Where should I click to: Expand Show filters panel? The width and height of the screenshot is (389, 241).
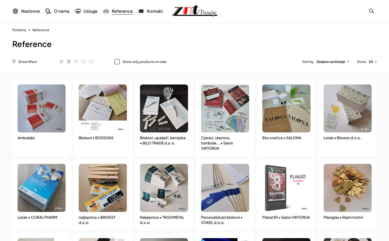point(25,62)
